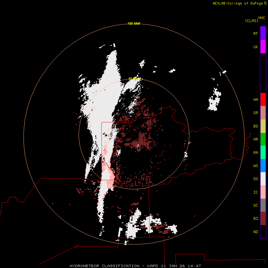Click the RF purple legend swatch

pos(263,33)
